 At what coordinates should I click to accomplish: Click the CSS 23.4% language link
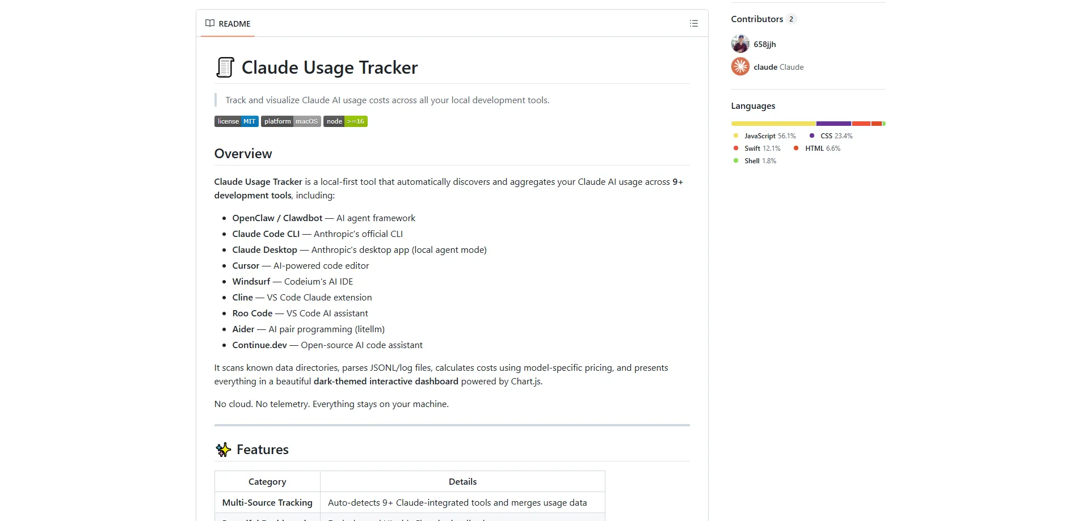pyautogui.click(x=835, y=135)
